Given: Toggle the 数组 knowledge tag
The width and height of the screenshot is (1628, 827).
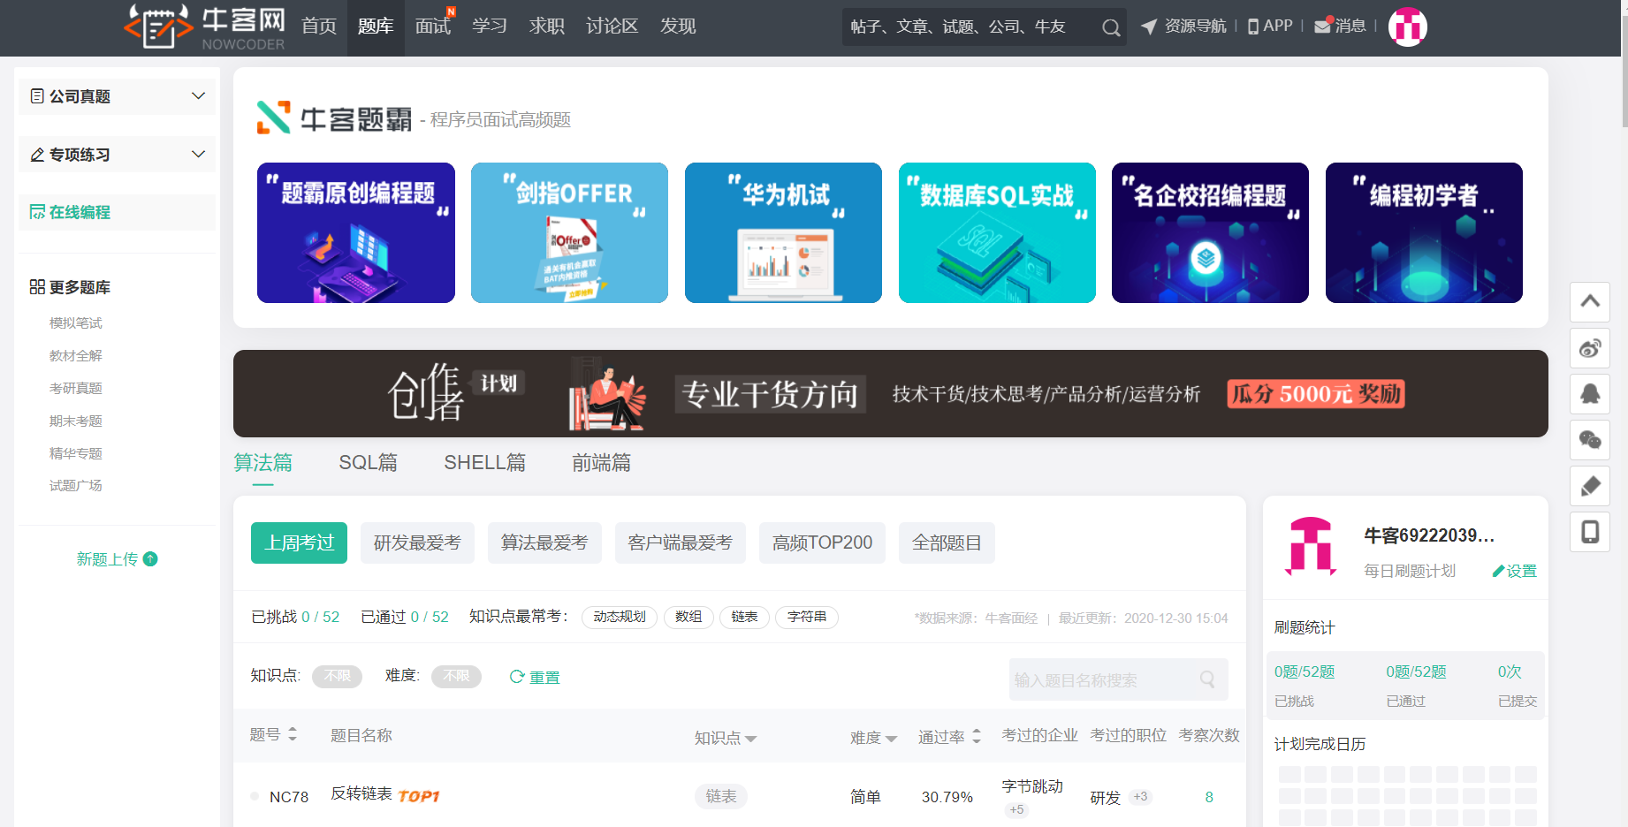Looking at the screenshot, I should click(688, 617).
